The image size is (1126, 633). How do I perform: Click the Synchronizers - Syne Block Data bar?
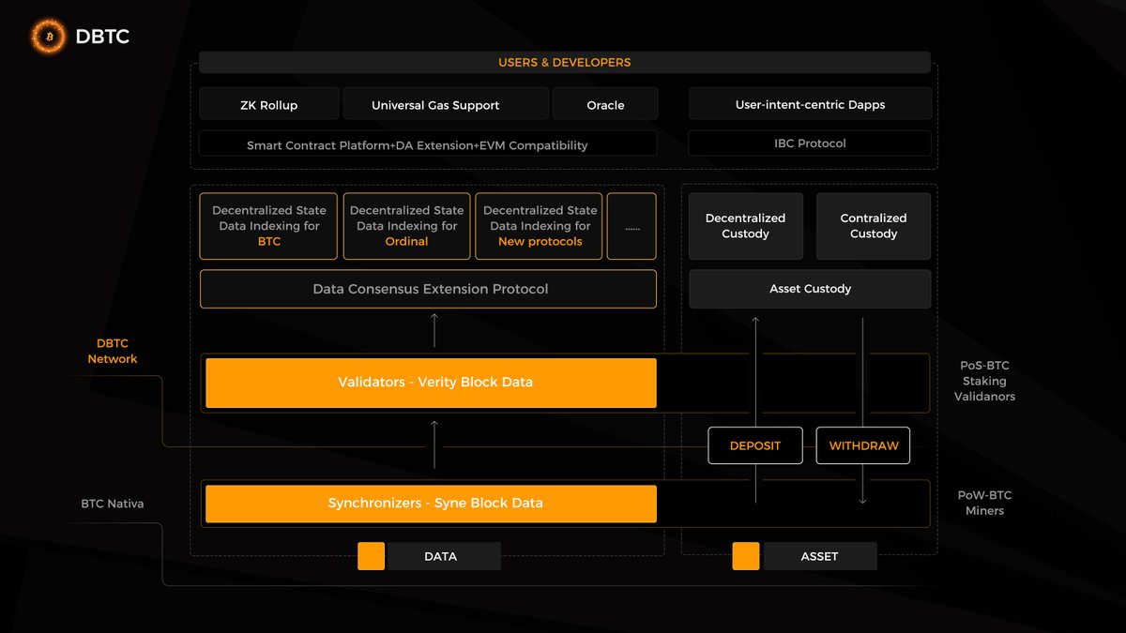click(429, 503)
